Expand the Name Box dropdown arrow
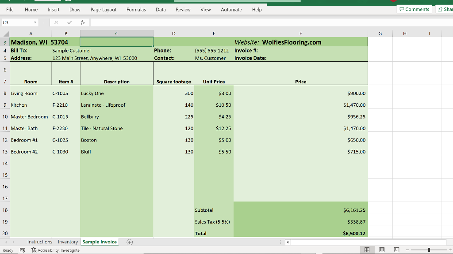 point(35,22)
